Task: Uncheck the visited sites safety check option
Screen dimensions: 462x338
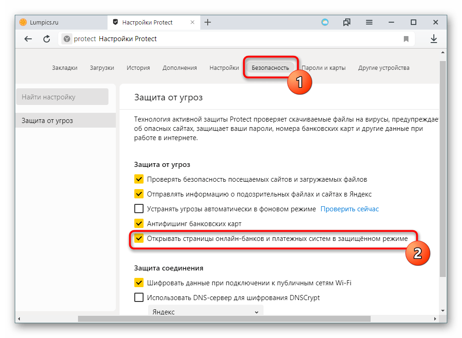Action: pos(138,179)
